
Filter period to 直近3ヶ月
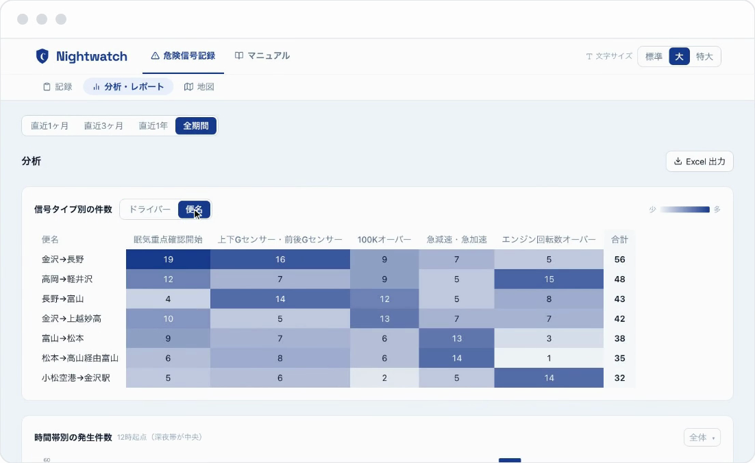(x=103, y=125)
